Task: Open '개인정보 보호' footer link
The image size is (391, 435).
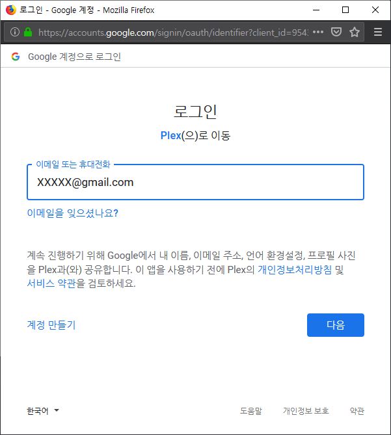Action: pos(306,410)
